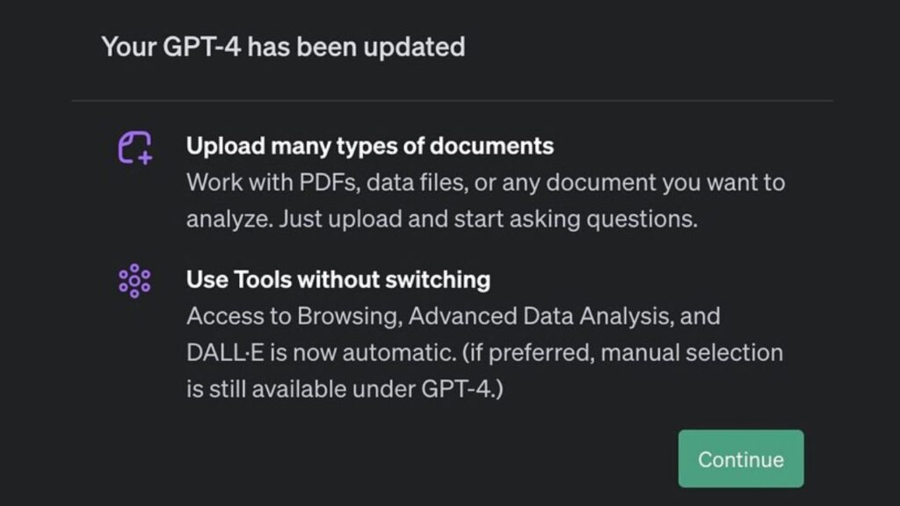Screen dimensions: 900x506
Task: Click the 'DALL·E' text
Action: click(225, 353)
